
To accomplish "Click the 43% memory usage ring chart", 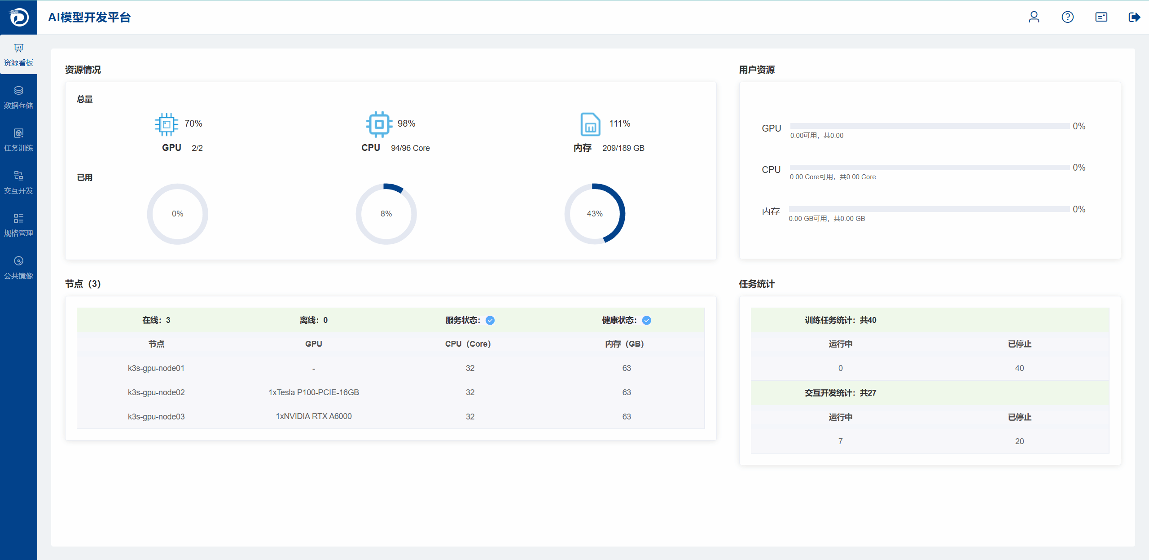I will coord(594,214).
